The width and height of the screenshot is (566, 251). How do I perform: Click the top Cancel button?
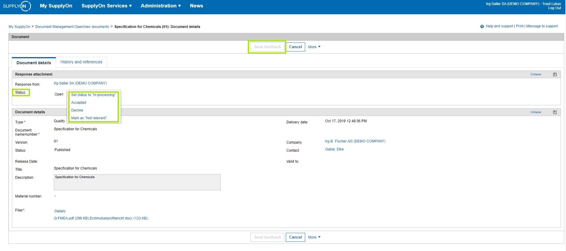[295, 47]
